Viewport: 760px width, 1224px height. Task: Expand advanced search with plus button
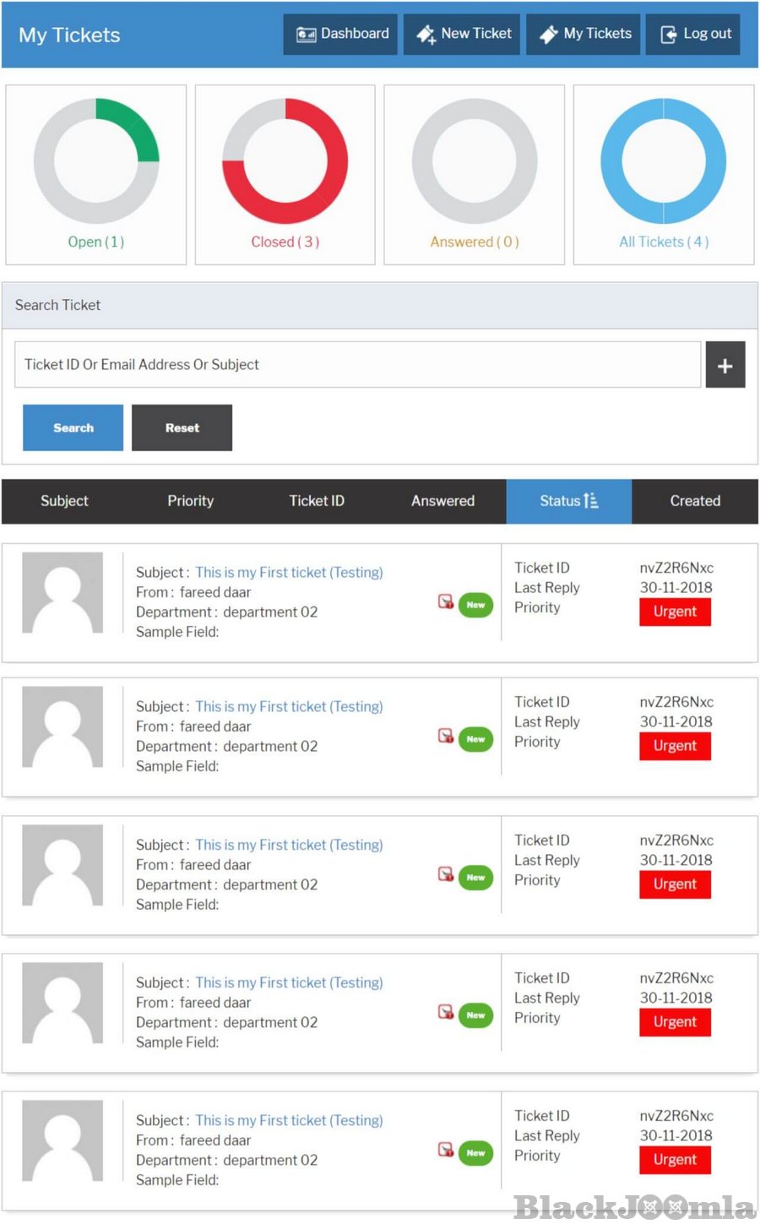click(x=725, y=365)
